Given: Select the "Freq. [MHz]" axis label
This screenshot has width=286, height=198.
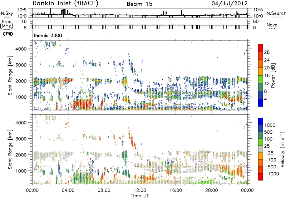Looking at the screenshot, I should click(6, 24).
